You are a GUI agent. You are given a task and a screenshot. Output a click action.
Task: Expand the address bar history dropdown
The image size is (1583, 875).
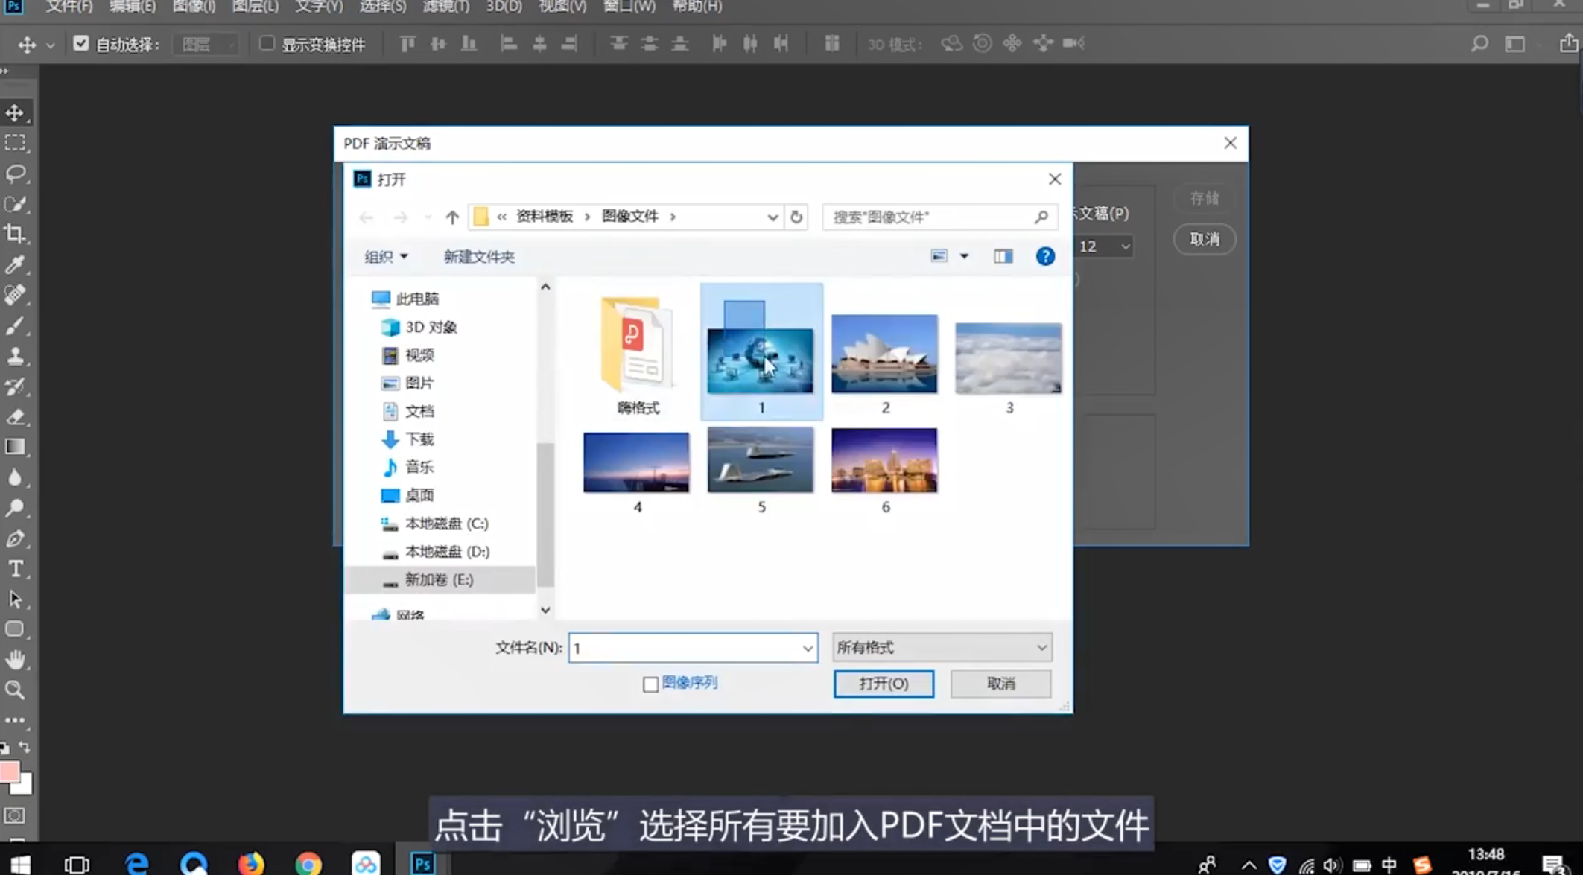pos(773,217)
